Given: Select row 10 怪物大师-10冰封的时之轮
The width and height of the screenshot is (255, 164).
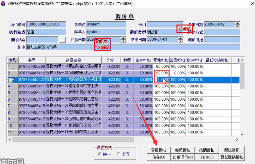Looking at the screenshot, I should tap(123, 126).
